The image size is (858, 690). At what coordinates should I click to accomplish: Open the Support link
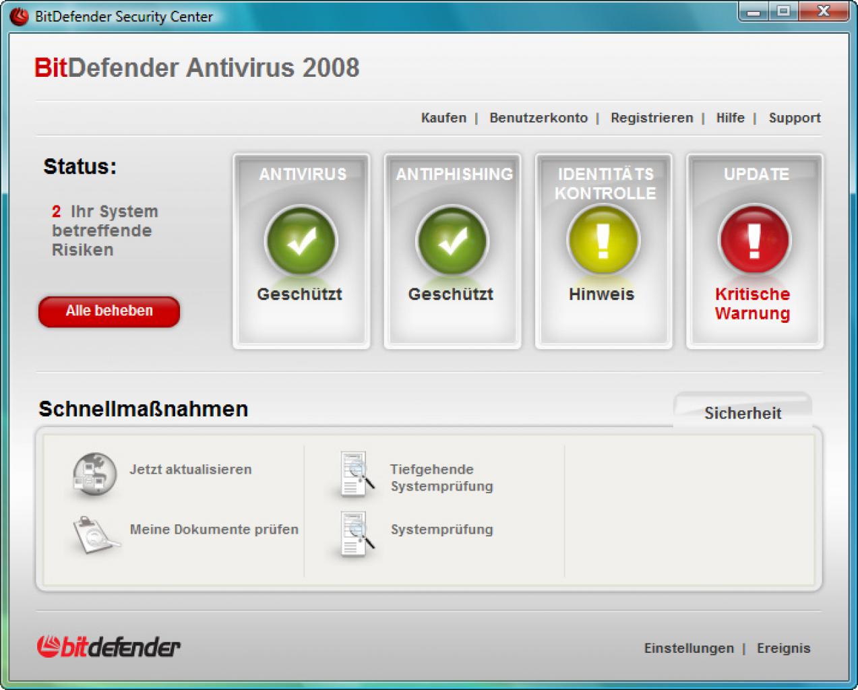coord(795,118)
